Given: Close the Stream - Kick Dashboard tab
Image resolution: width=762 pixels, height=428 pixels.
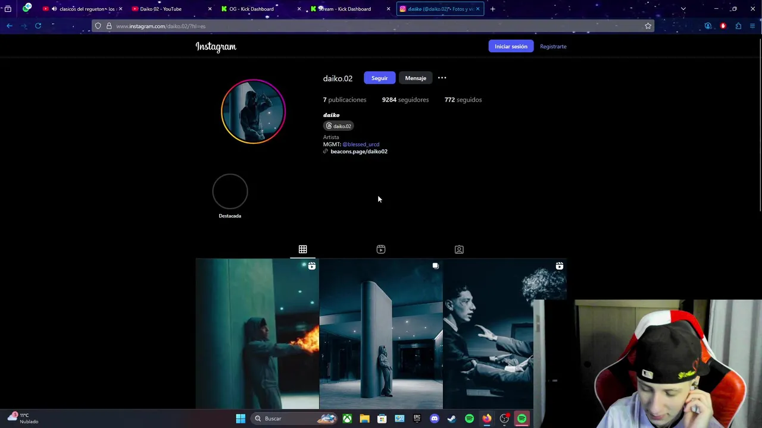Looking at the screenshot, I should [x=388, y=9].
